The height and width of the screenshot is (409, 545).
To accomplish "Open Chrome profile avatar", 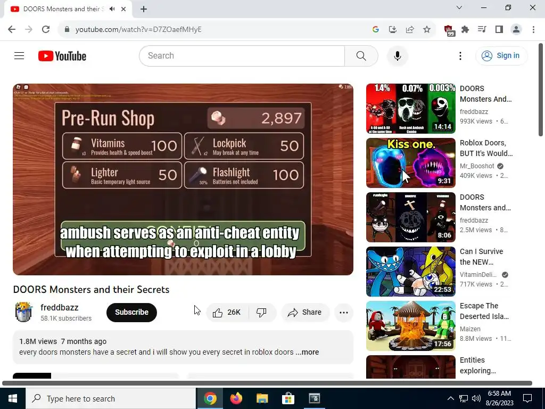I will [516, 29].
